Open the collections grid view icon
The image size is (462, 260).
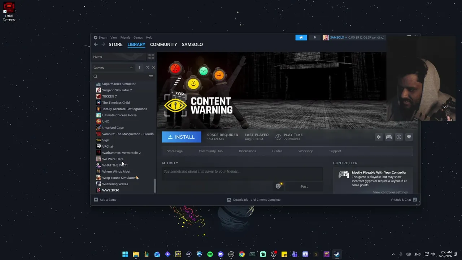tap(151, 57)
